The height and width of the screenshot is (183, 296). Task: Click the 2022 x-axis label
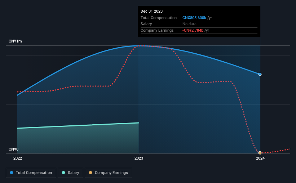click(18, 158)
